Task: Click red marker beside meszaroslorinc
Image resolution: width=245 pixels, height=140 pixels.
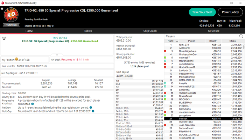Action: [165, 112]
